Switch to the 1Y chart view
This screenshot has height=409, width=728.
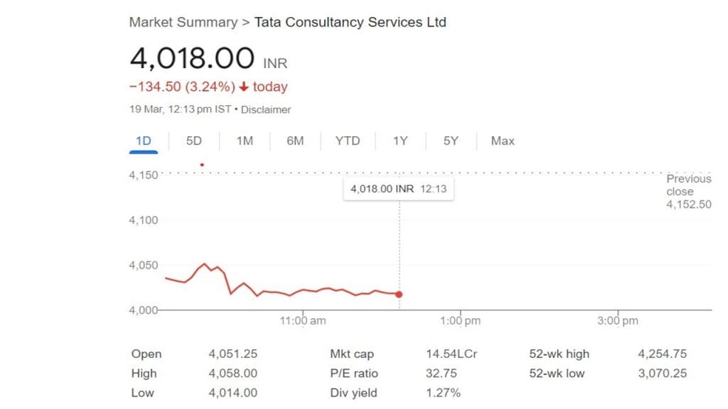[x=400, y=141]
